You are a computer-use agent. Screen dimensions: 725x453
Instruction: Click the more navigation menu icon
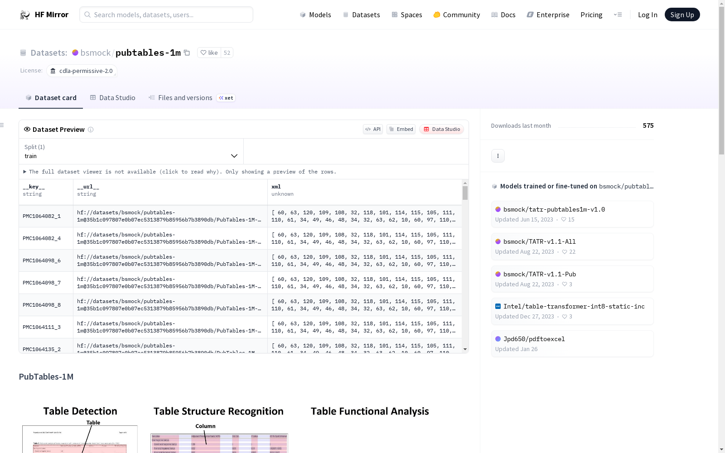(618, 14)
